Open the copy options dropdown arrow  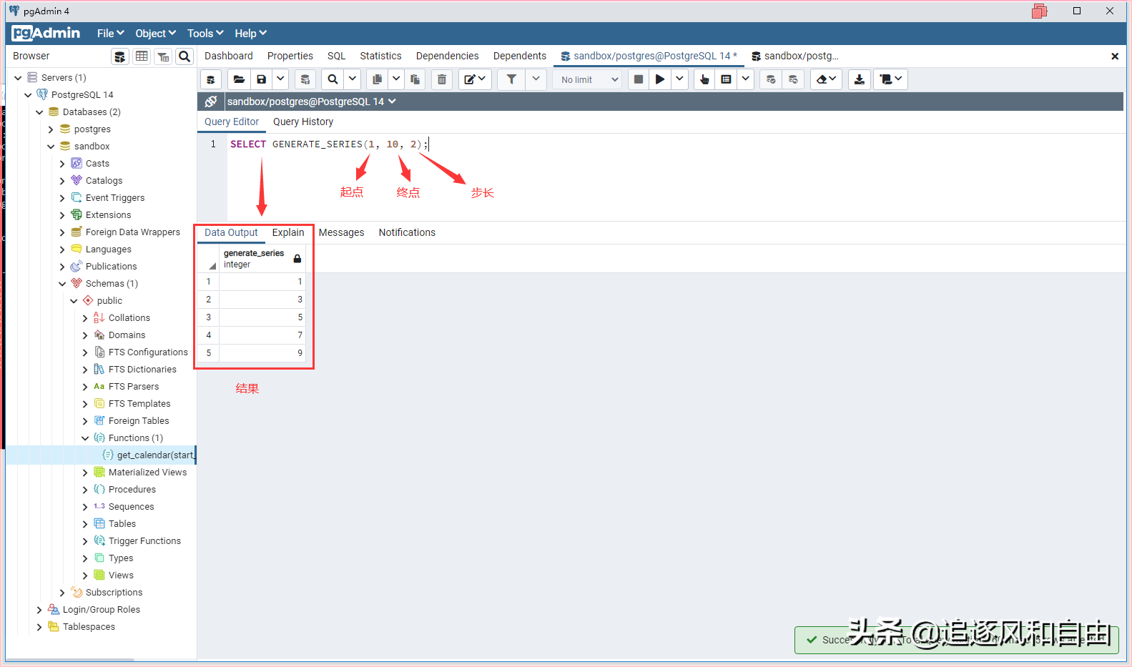pyautogui.click(x=396, y=79)
